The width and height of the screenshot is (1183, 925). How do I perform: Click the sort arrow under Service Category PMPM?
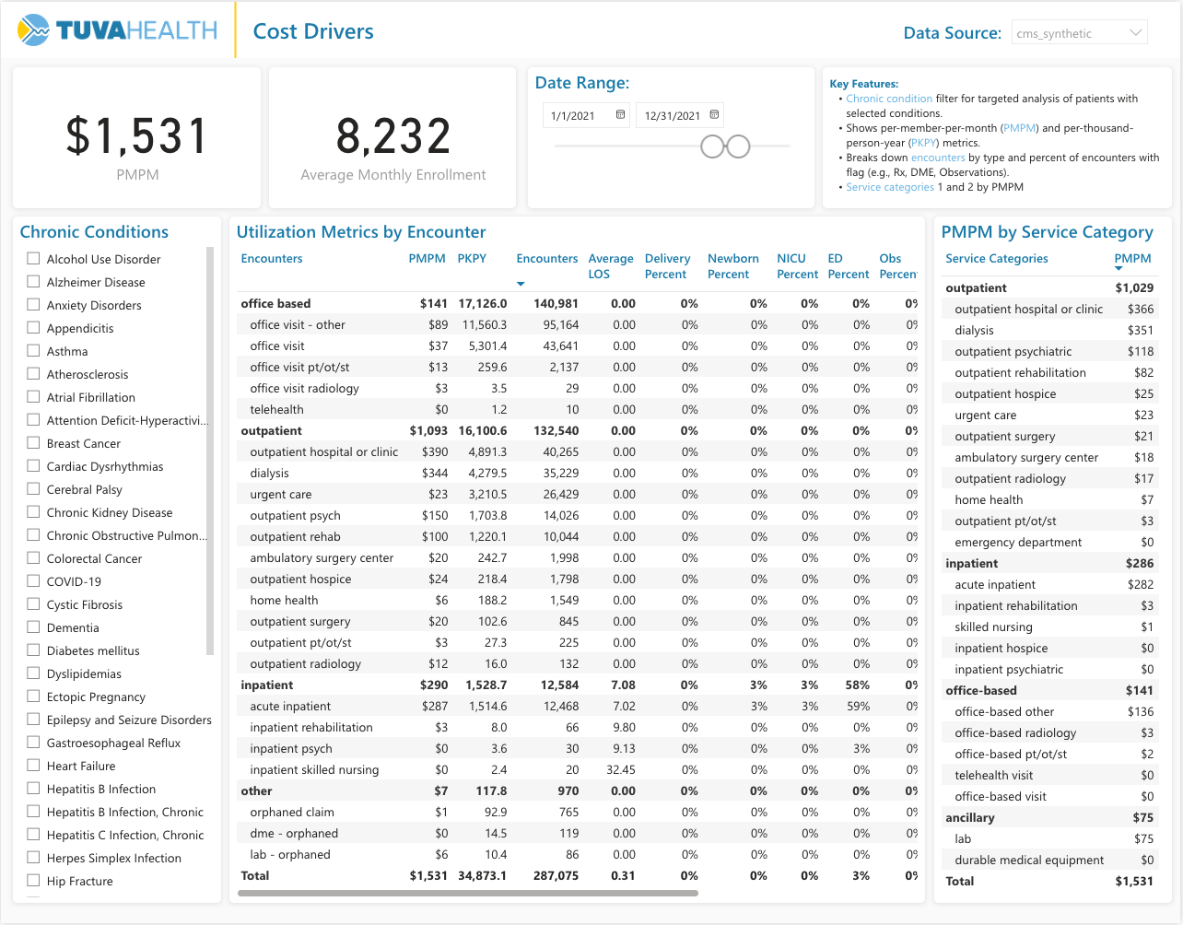tap(1119, 269)
